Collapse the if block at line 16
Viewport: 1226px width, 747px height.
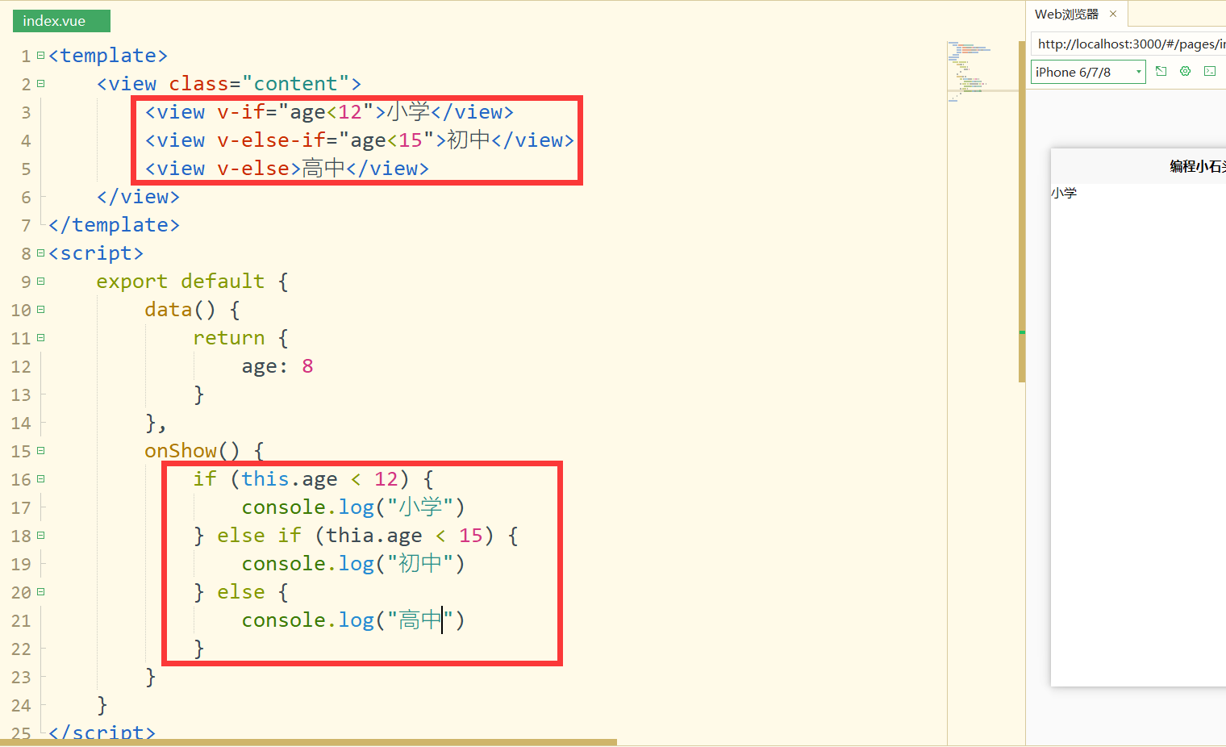pyautogui.click(x=40, y=479)
